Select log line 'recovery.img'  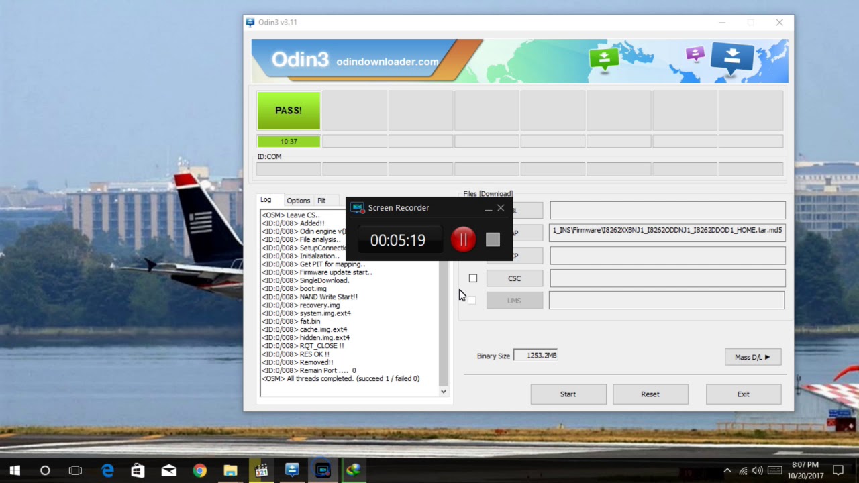[x=301, y=305]
